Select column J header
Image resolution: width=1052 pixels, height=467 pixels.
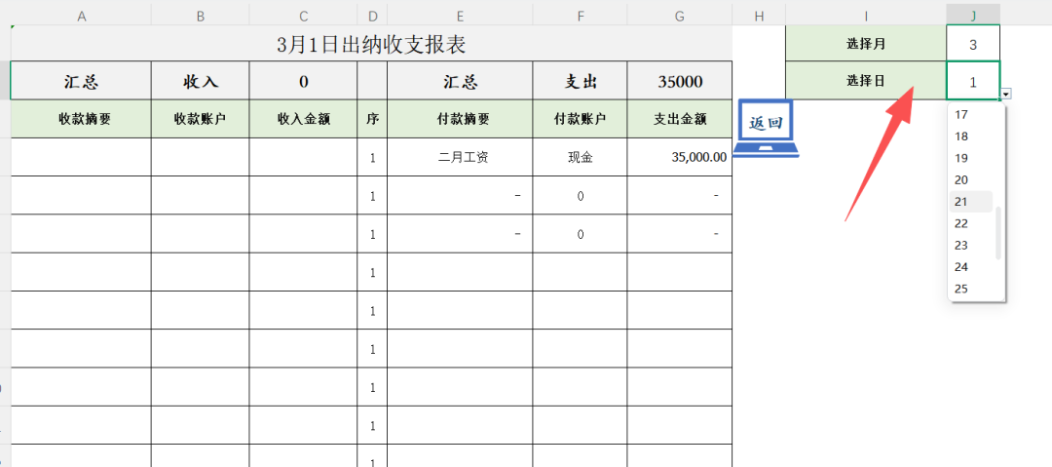coord(972,16)
